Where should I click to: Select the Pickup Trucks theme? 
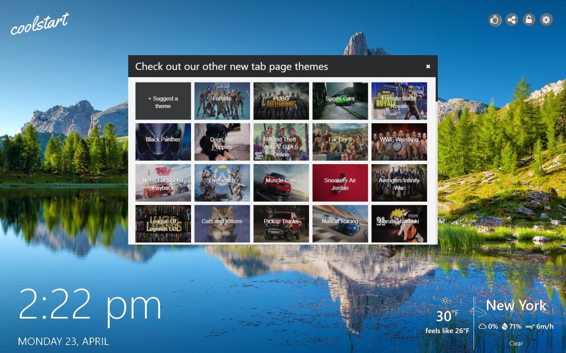click(x=281, y=224)
